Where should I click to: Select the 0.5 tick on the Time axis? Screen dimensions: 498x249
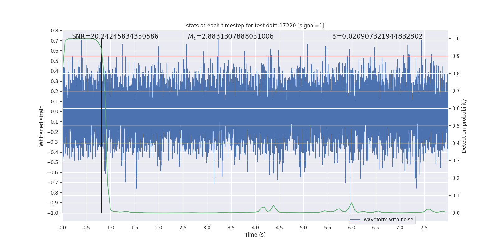(x=86, y=228)
